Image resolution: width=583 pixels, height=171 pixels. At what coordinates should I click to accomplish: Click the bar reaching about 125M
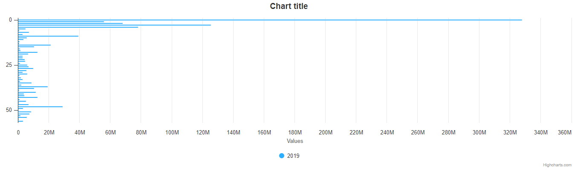(114, 25)
